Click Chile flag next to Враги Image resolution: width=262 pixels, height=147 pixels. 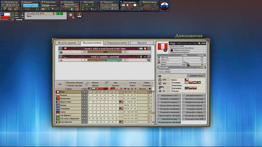[x=187, y=80]
